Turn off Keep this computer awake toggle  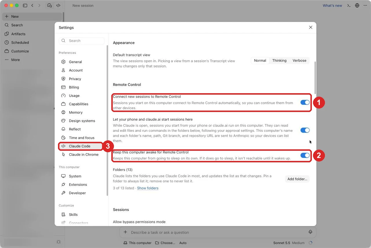[305, 155]
